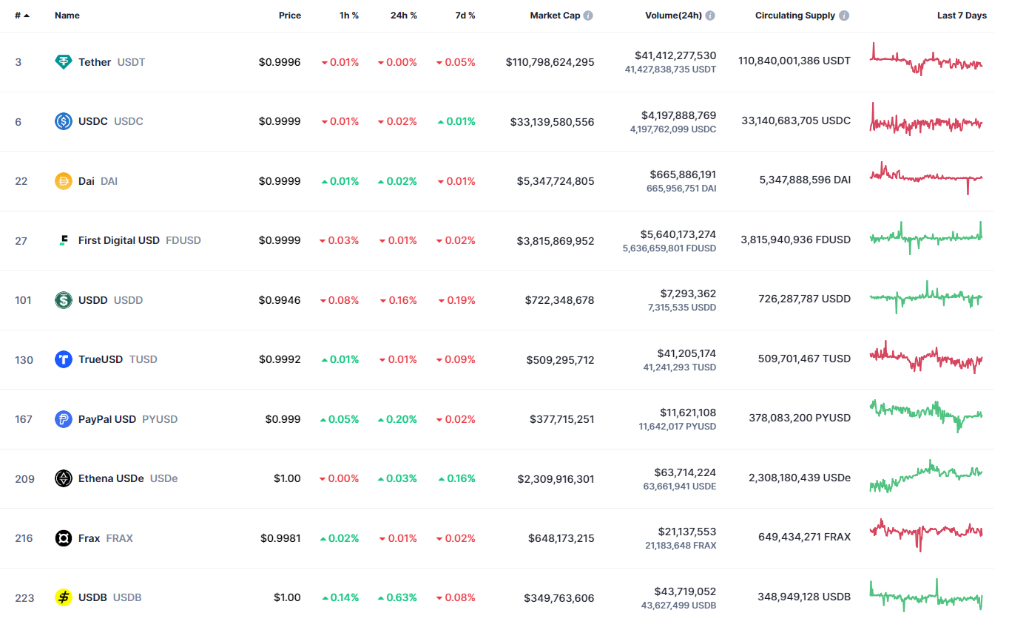View Tether's 7-day sparkline chart

[926, 61]
